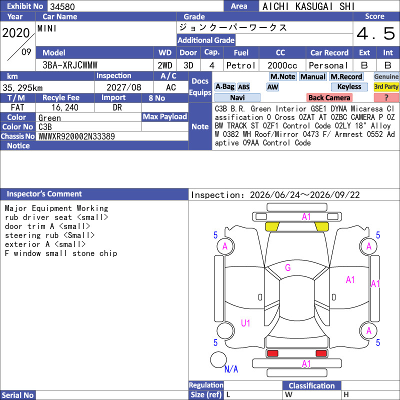Click the 2WD drive value
The height and width of the screenshot is (400, 400).
[x=164, y=65]
